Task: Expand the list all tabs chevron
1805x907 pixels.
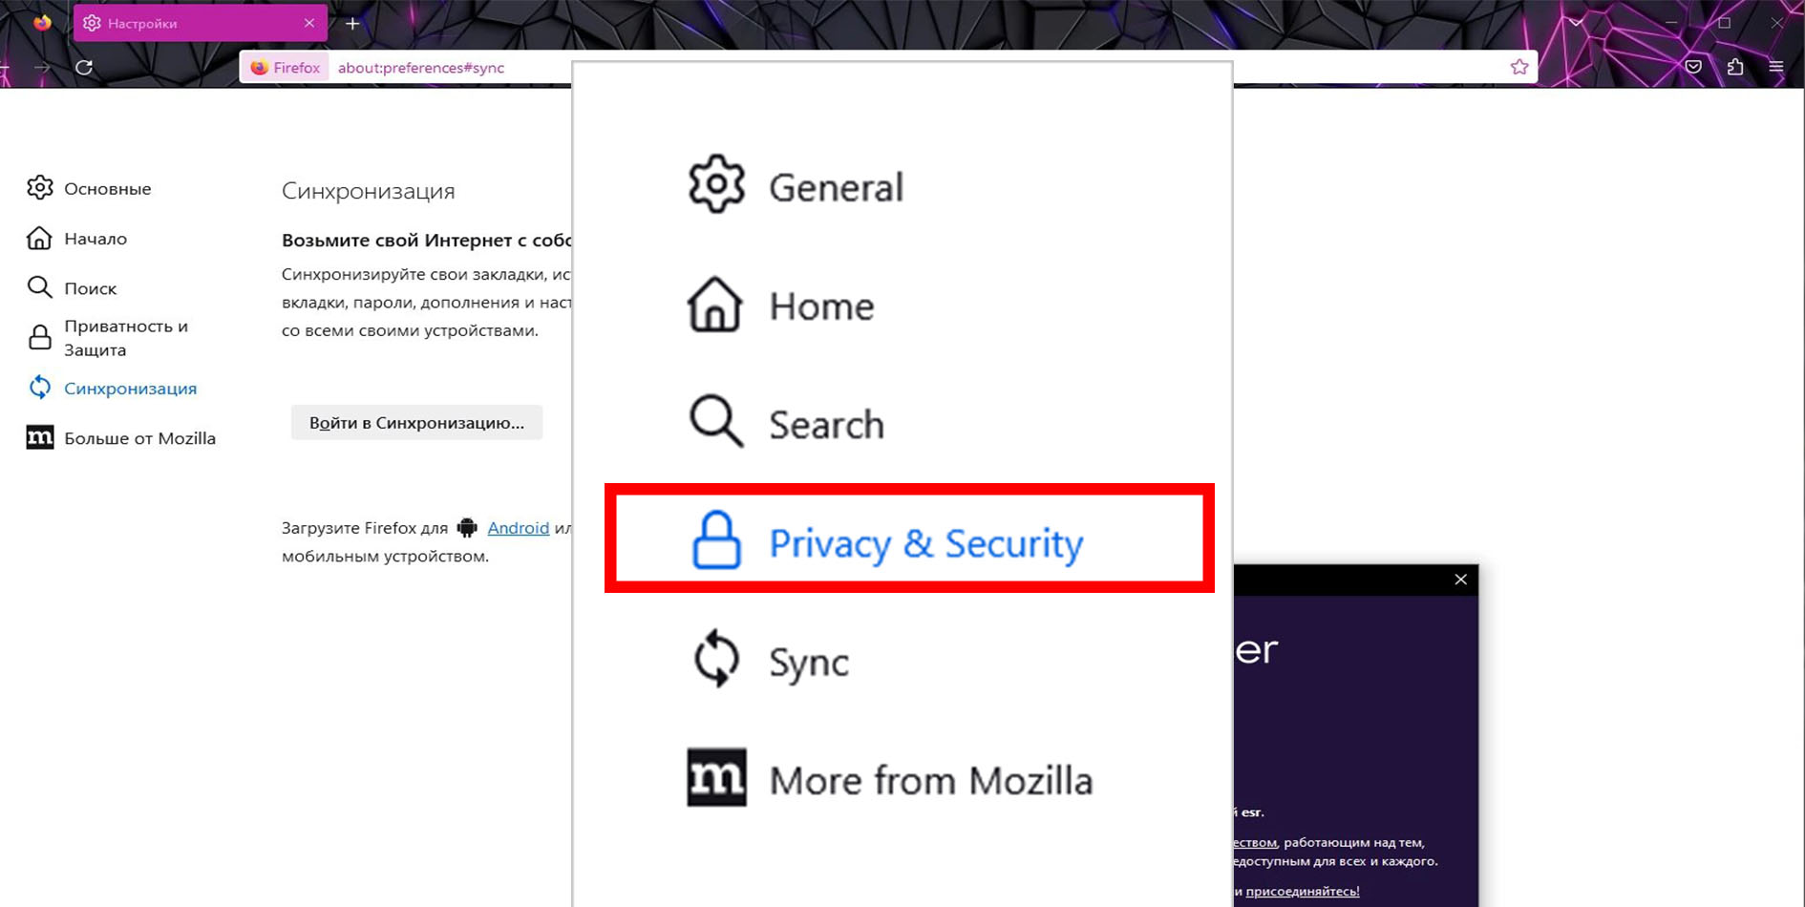Action: (x=1576, y=23)
